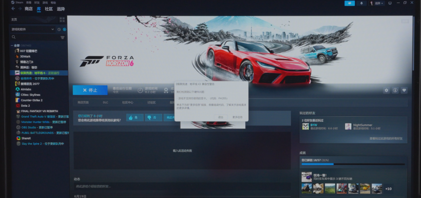Open the 游戏和软件 dropdown
This screenshot has height=198, width=421.
(x=33, y=30)
